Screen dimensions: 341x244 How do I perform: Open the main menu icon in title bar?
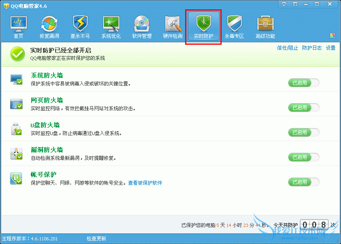tap(295, 4)
